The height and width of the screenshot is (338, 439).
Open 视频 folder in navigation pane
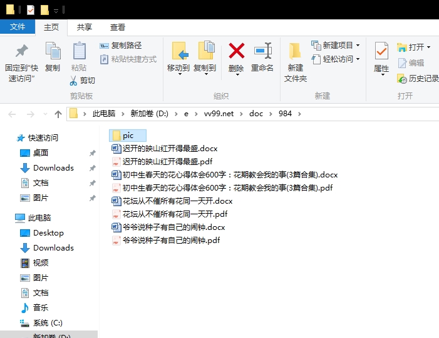click(34, 263)
